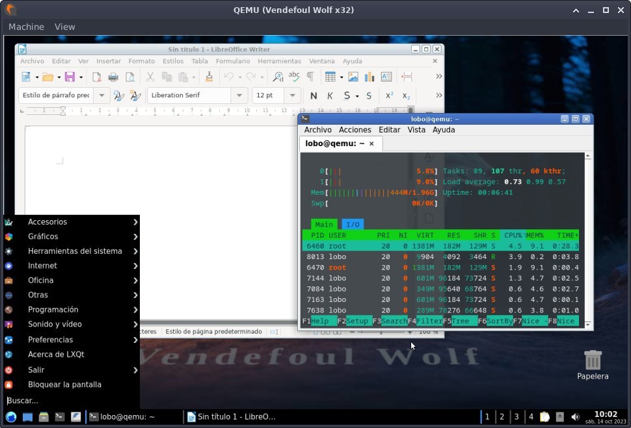This screenshot has height=428, width=631.
Task: Insert chart icon in Writer toolbar
Action: [x=369, y=77]
